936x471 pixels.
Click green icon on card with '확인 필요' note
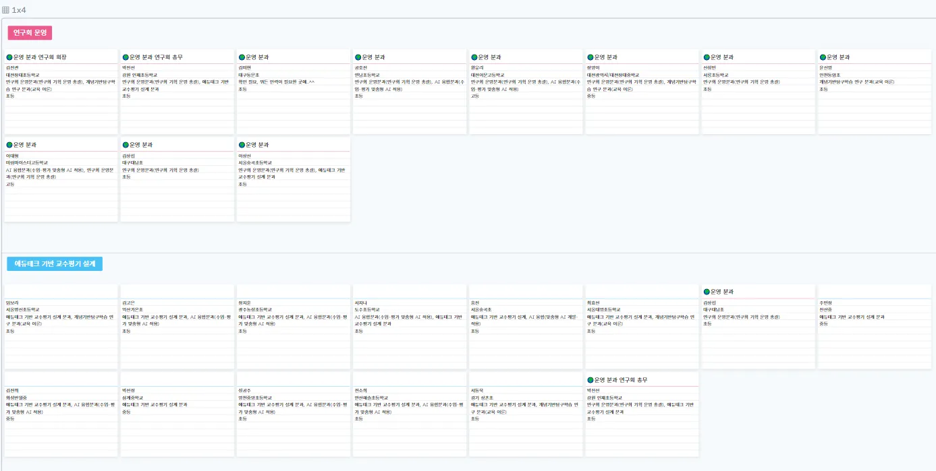pyautogui.click(x=242, y=57)
